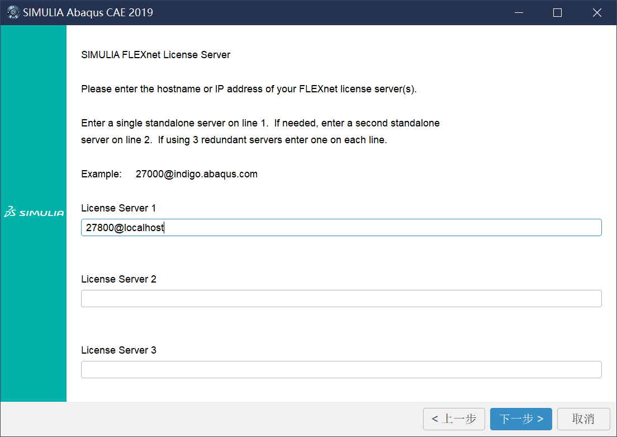
Task: Go back with the 上一步 button
Action: (454, 419)
